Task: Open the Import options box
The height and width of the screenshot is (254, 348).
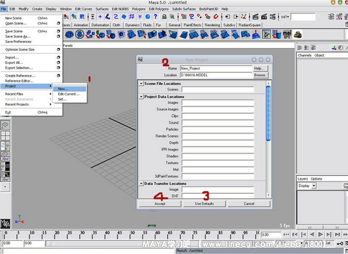Action: coord(59,57)
